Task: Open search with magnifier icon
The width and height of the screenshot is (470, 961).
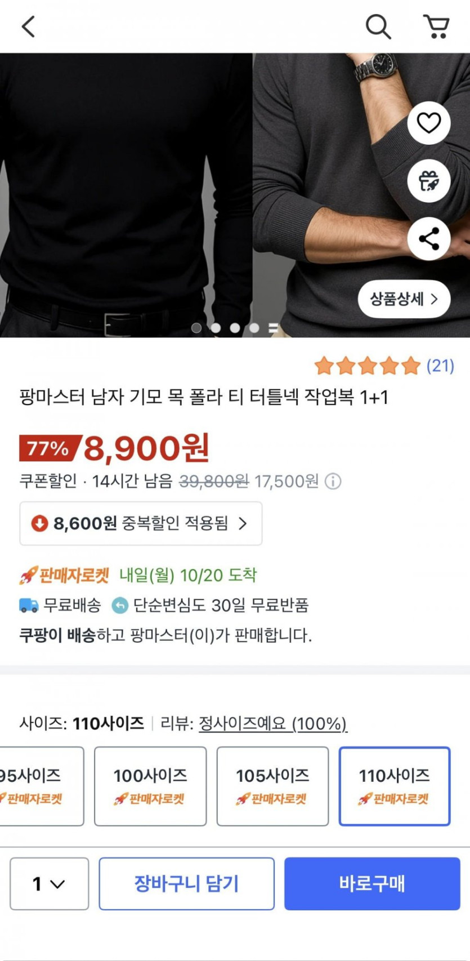Action: [x=378, y=26]
